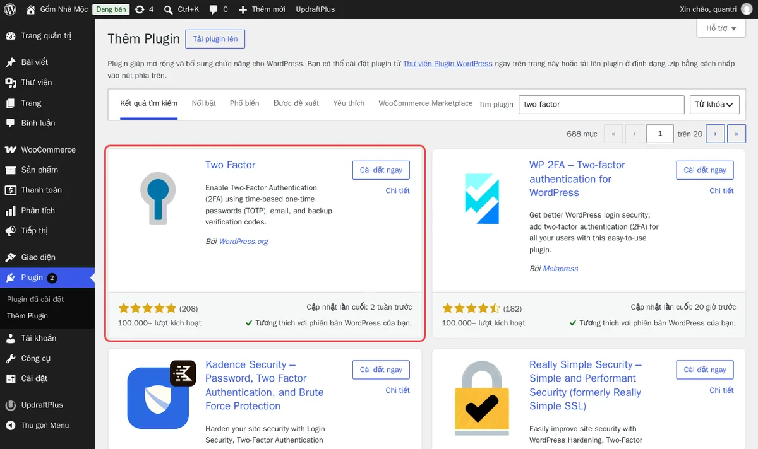Open comments bubble icon in admin bar
This screenshot has width=758, height=449.
click(214, 9)
